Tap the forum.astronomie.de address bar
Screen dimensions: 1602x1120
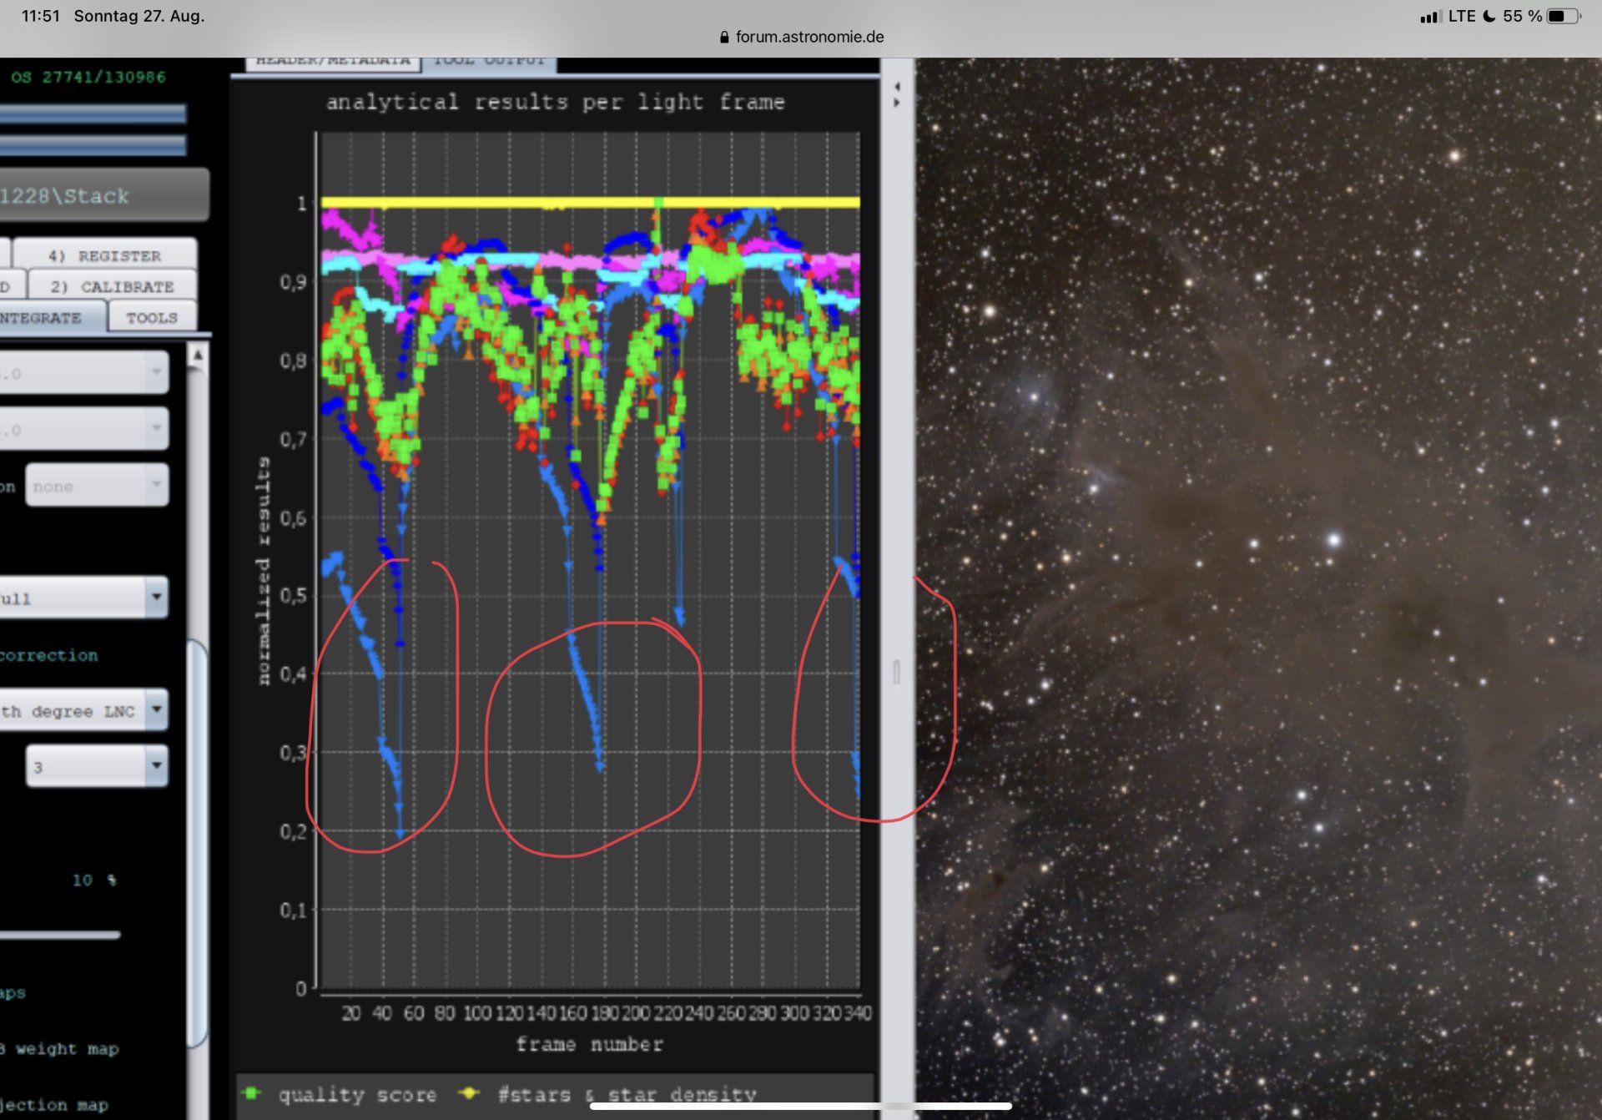tap(801, 37)
